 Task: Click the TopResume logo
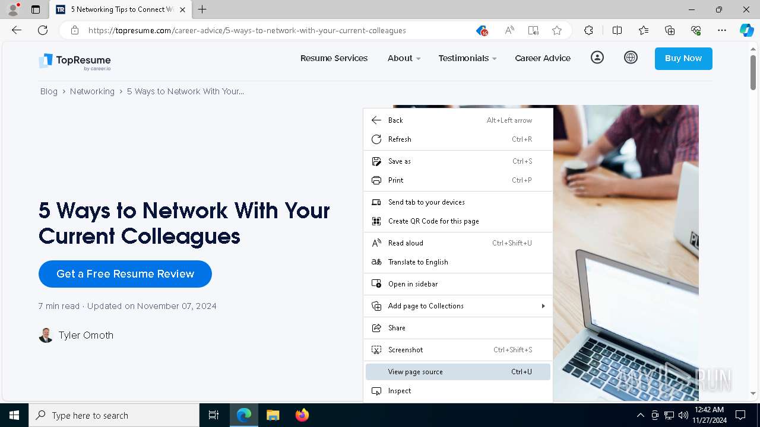[x=75, y=62]
